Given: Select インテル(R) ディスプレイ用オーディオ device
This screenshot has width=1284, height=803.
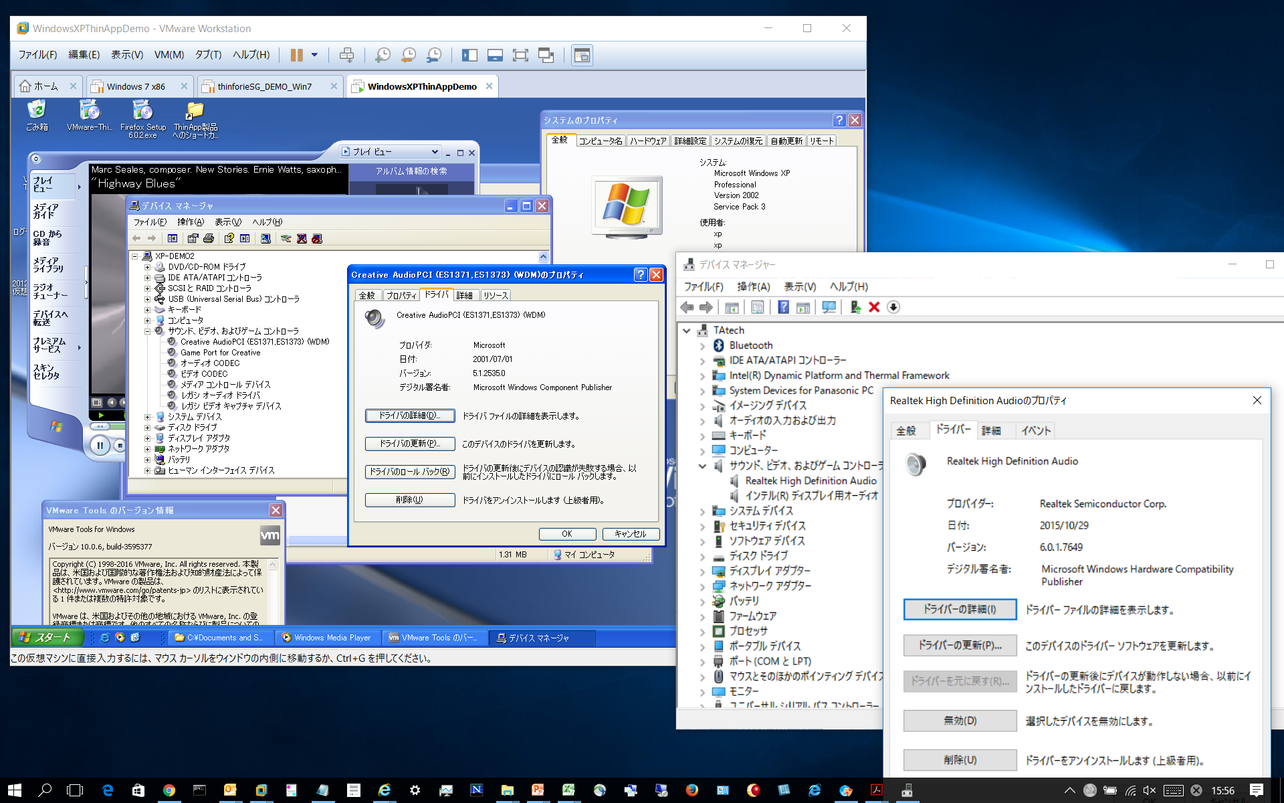Looking at the screenshot, I should tap(811, 496).
